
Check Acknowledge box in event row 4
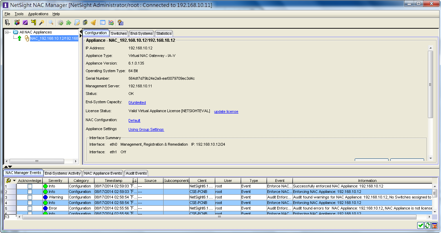coord(30,203)
